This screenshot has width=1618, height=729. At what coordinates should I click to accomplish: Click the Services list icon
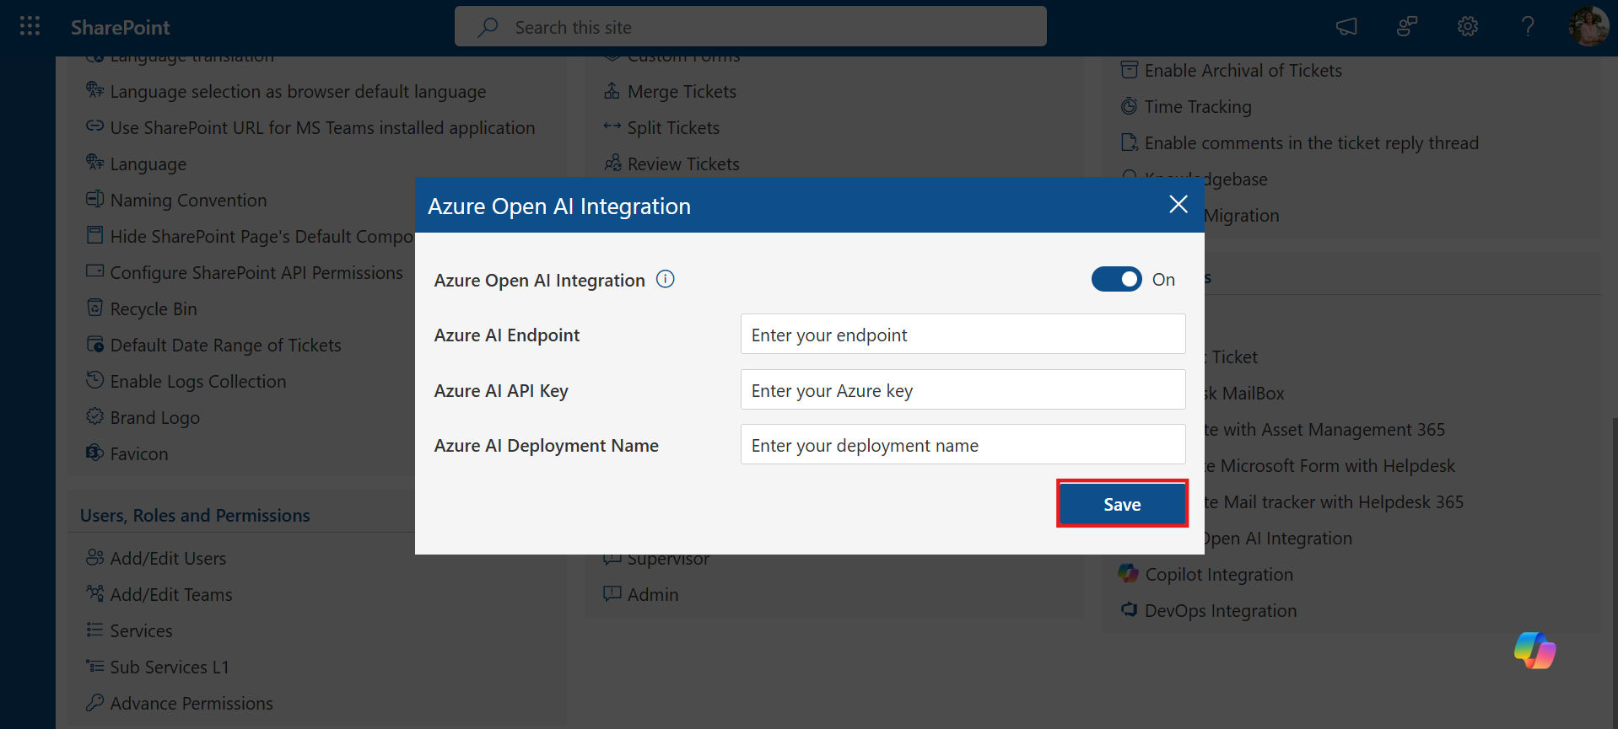coord(94,630)
